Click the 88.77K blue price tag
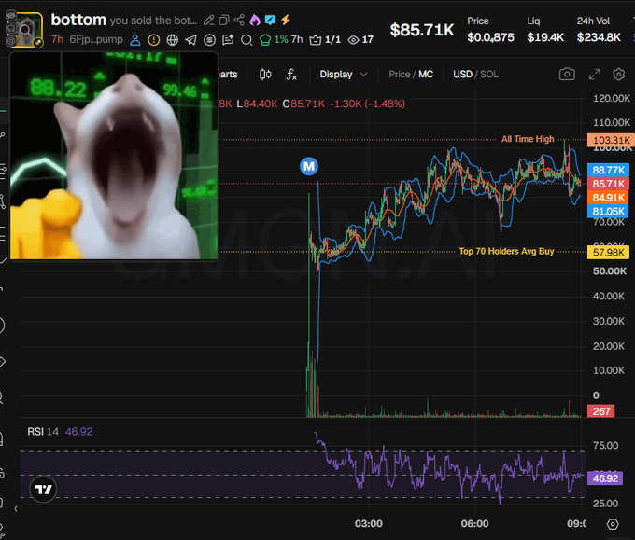The image size is (635, 540). (608, 170)
